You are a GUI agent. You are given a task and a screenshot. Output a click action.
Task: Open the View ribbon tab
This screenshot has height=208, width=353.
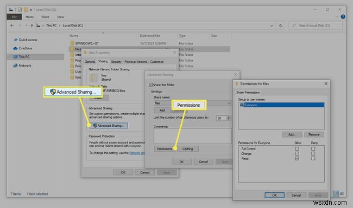pos(60,17)
